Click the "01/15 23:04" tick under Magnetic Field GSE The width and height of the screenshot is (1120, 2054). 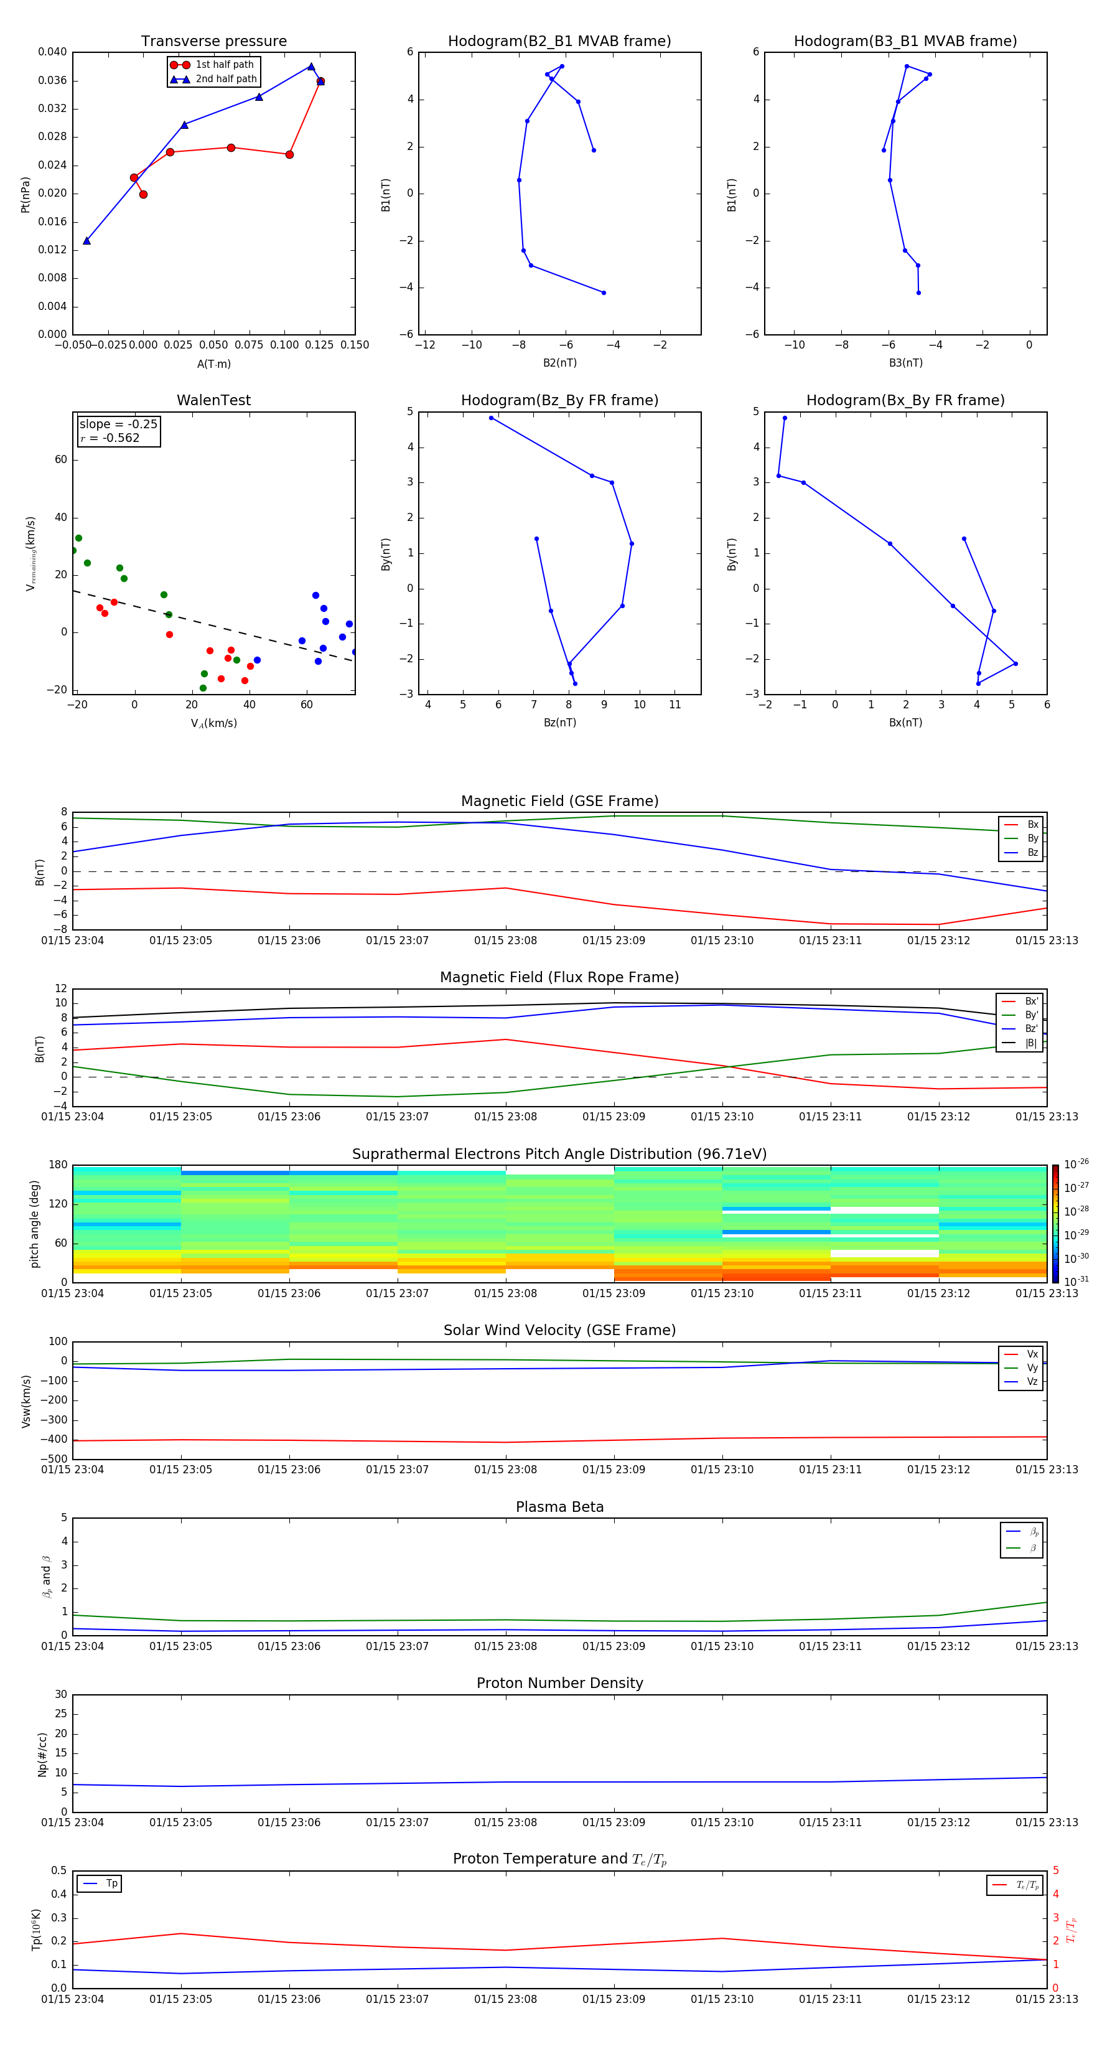click(73, 940)
